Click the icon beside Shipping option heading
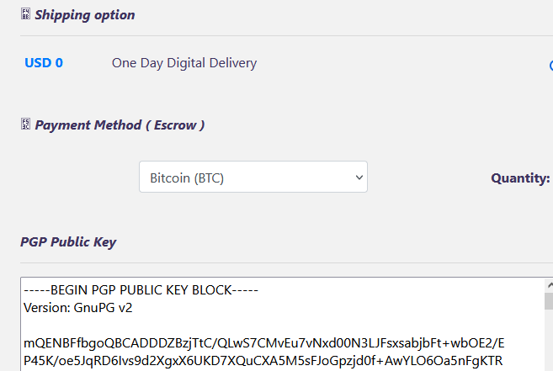 click(x=25, y=15)
